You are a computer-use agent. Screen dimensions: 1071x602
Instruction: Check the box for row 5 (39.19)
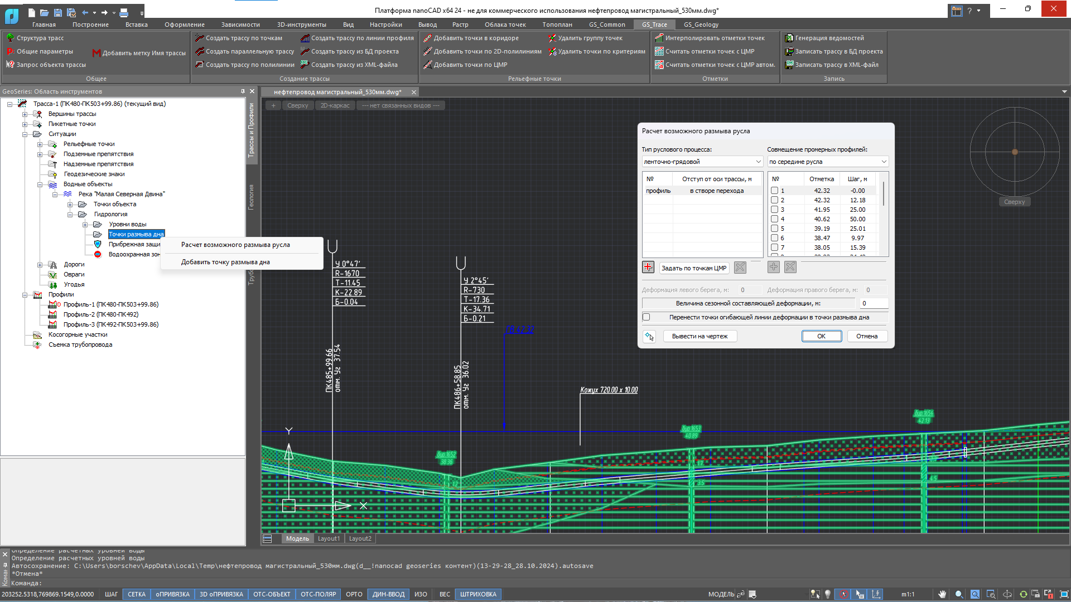[x=774, y=229]
